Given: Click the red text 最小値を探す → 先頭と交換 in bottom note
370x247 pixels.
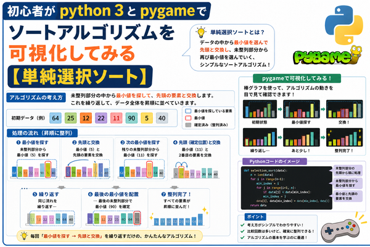Looking at the screenshot, I should pyautogui.click(x=72, y=236).
